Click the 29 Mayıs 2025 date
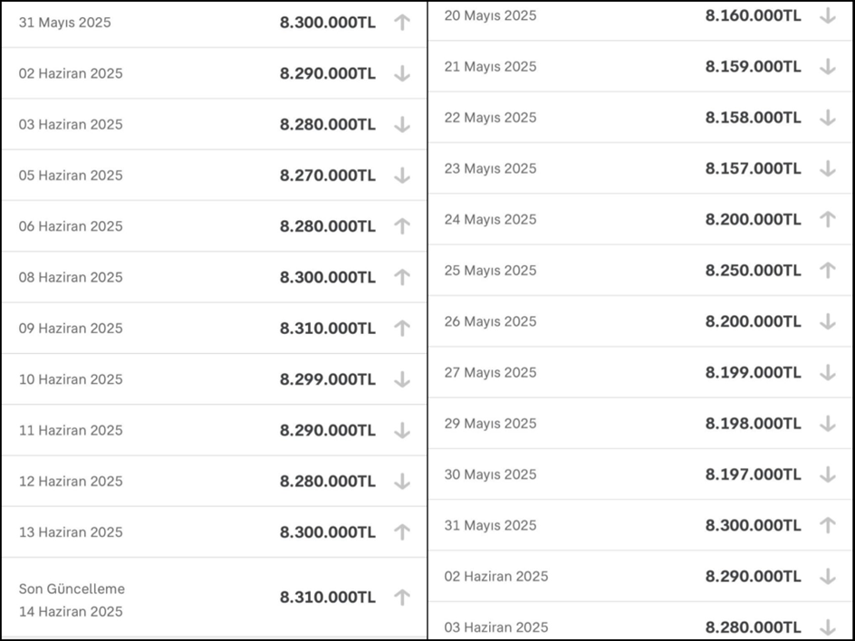 click(x=490, y=424)
